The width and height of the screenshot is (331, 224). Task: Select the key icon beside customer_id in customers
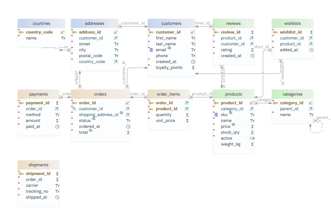151,32
